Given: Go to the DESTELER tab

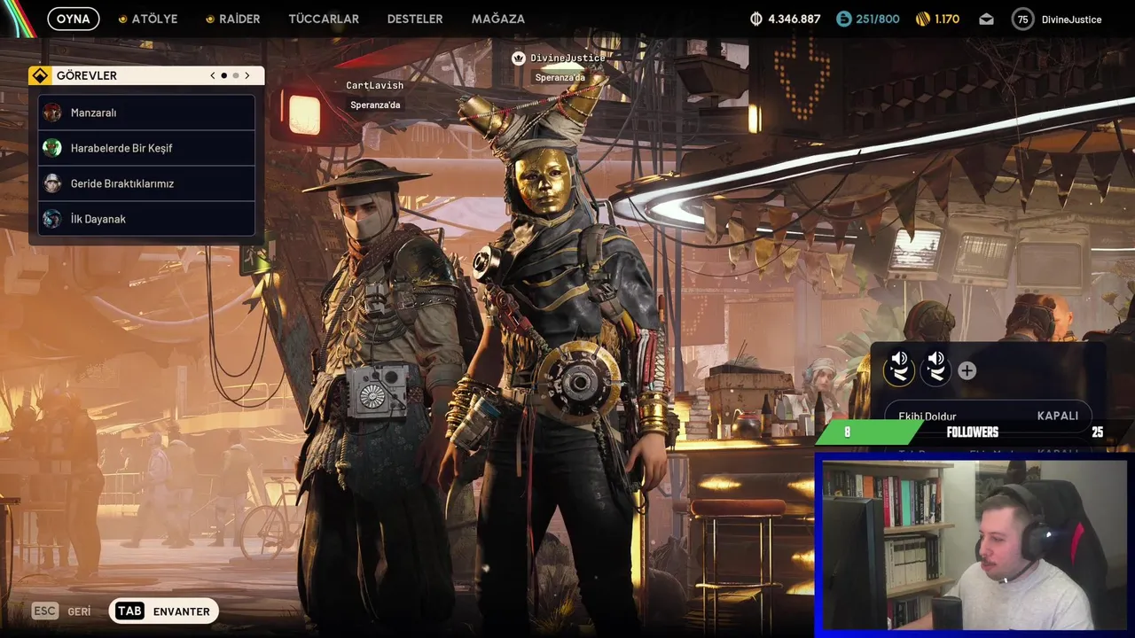Looking at the screenshot, I should point(415,19).
